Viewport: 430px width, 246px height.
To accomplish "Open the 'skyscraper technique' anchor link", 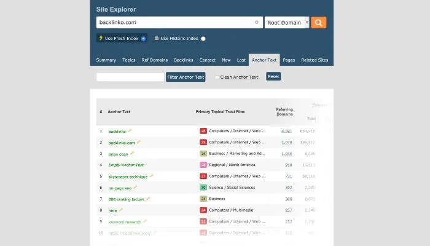I will pos(128,177).
